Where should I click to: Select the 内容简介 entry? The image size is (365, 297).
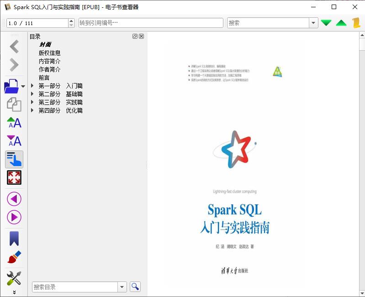[x=50, y=61]
